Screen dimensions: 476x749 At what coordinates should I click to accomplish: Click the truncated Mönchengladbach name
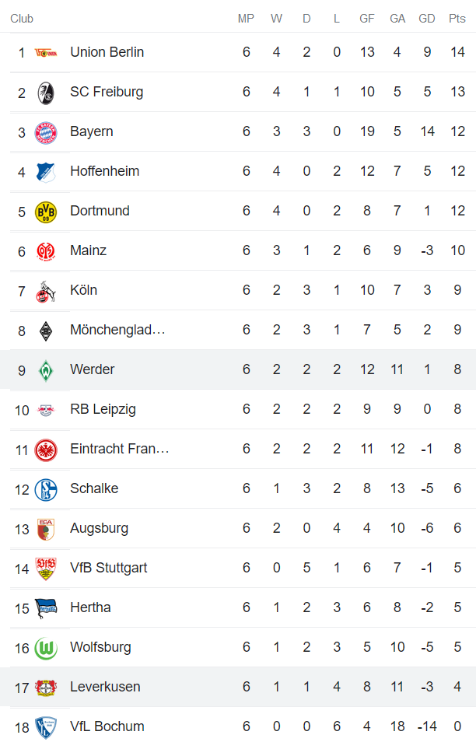tap(117, 329)
